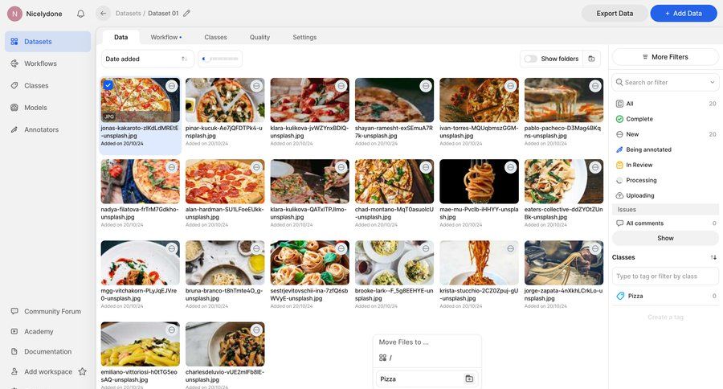The height and width of the screenshot is (389, 723).
Task: Open the More Filters panel
Action: click(x=665, y=57)
